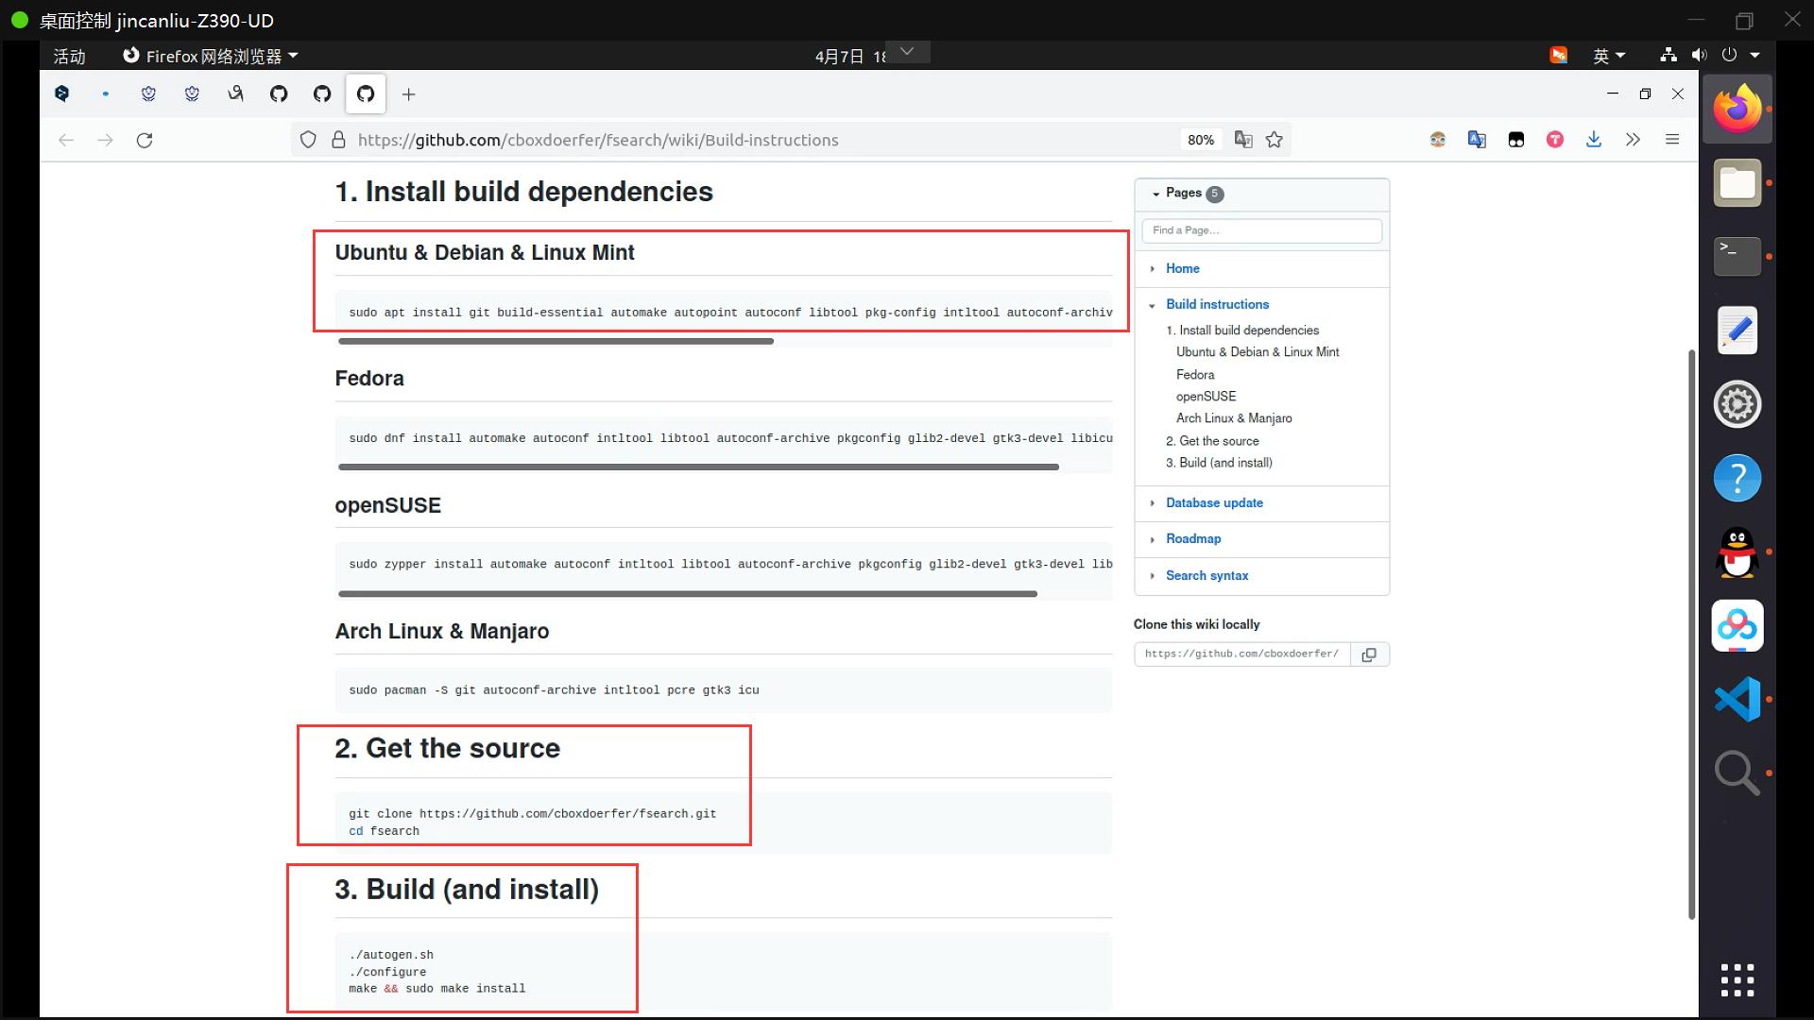Jump to Arch Linux & Manjaro section
This screenshot has width=1814, height=1020.
pos(1233,418)
